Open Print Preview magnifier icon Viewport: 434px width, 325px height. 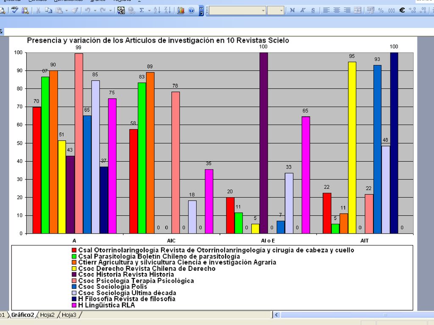tap(2, 11)
